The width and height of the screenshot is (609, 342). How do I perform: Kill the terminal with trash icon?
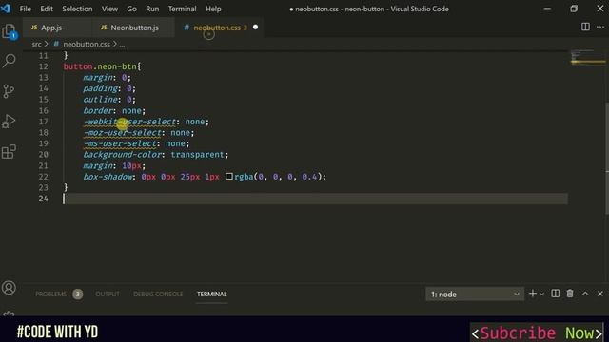pyautogui.click(x=570, y=294)
